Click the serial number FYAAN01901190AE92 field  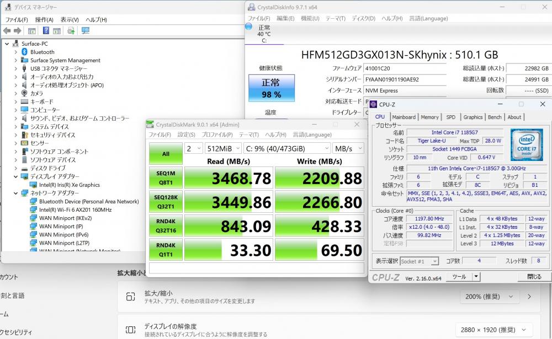[x=405, y=79]
